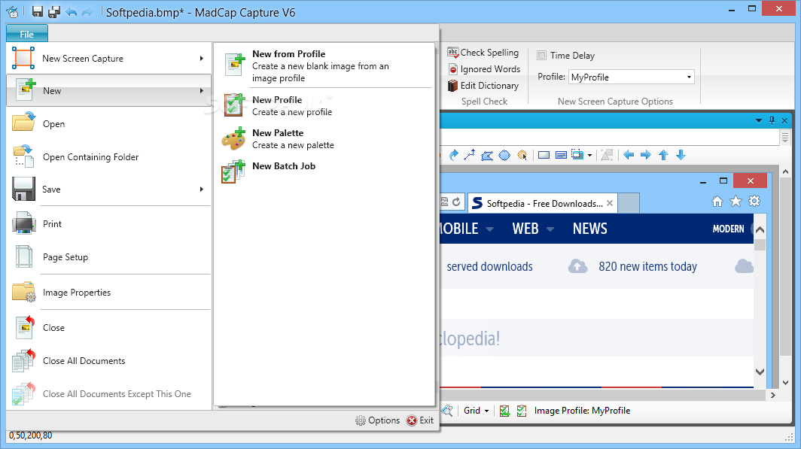Click the horizontal scrollbar right arrow
801x449 pixels.
[x=773, y=395]
